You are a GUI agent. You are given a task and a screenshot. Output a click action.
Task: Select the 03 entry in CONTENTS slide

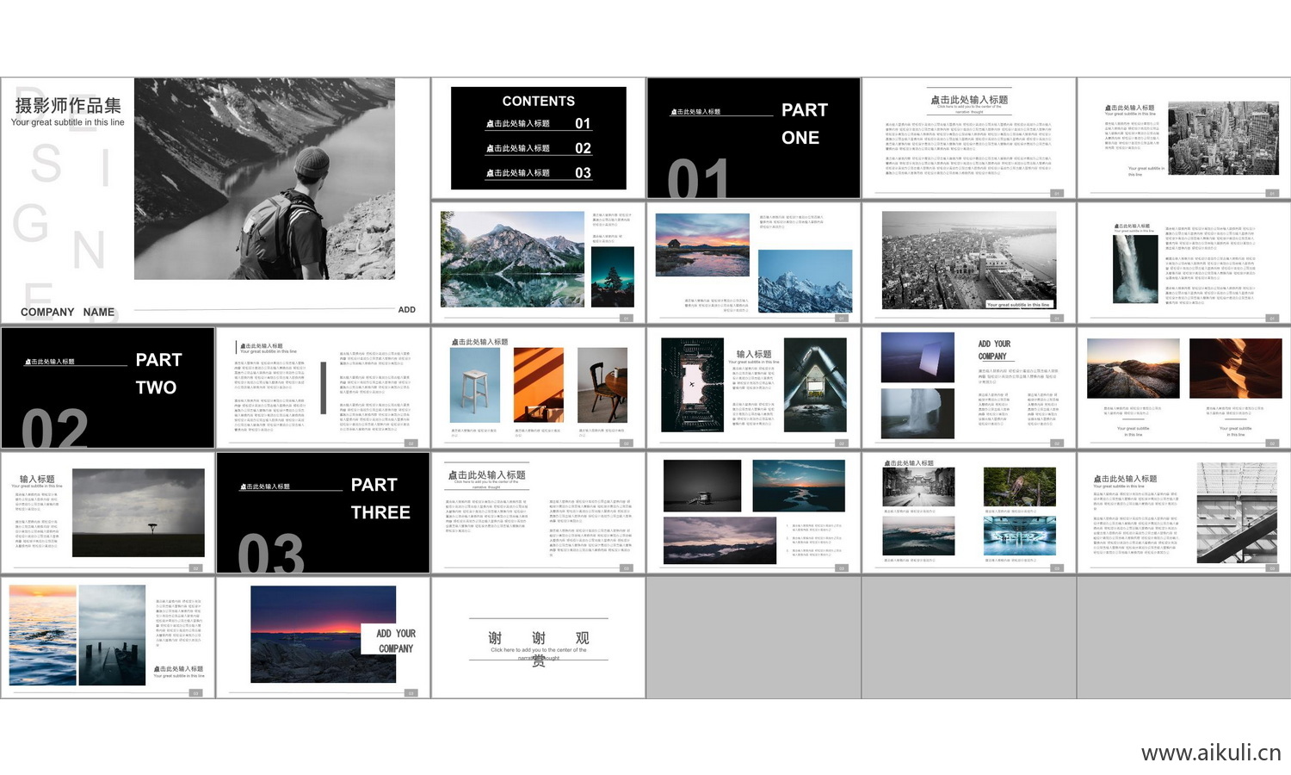[583, 173]
